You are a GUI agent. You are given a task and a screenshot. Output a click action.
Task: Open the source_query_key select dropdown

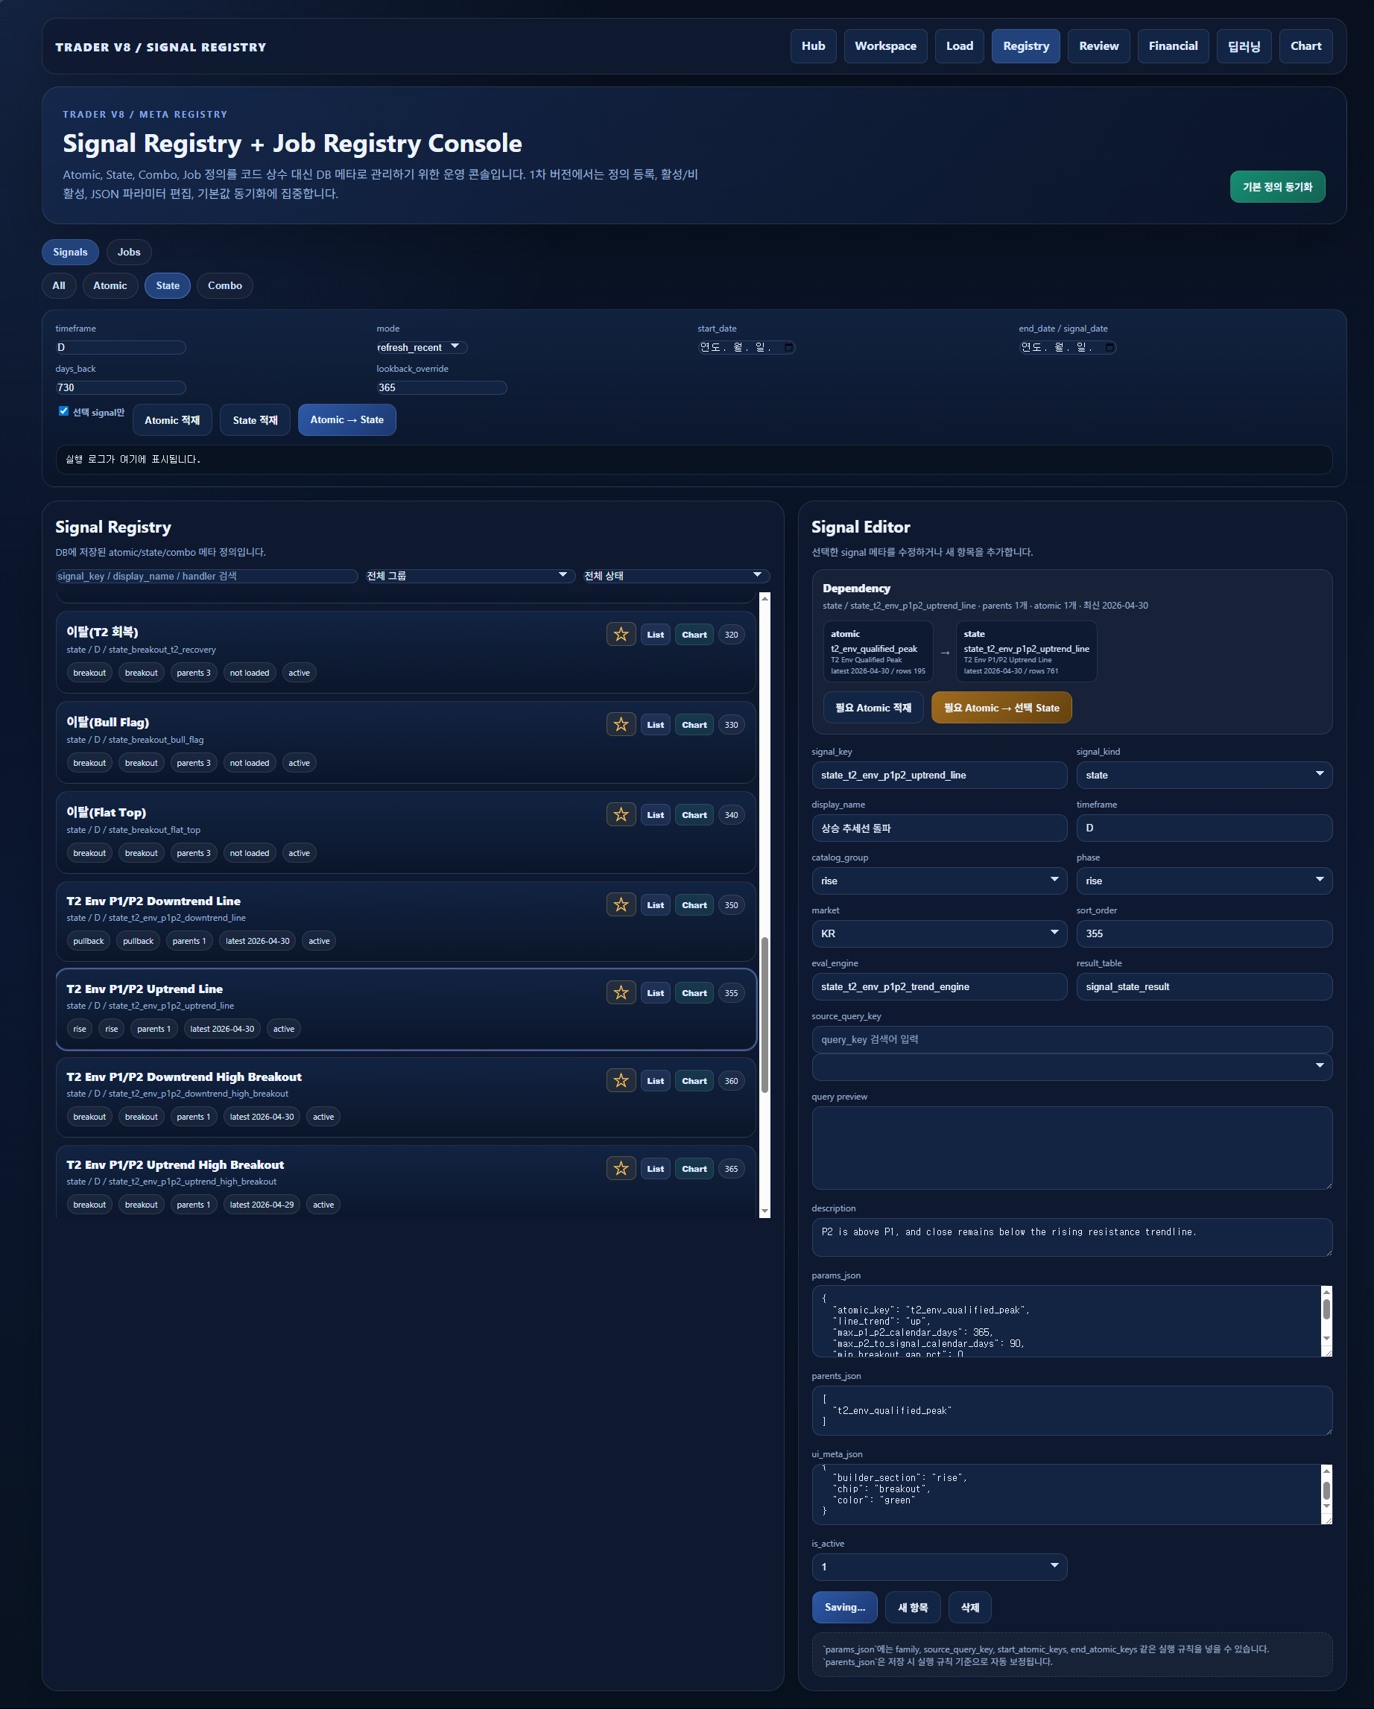pos(1071,1066)
